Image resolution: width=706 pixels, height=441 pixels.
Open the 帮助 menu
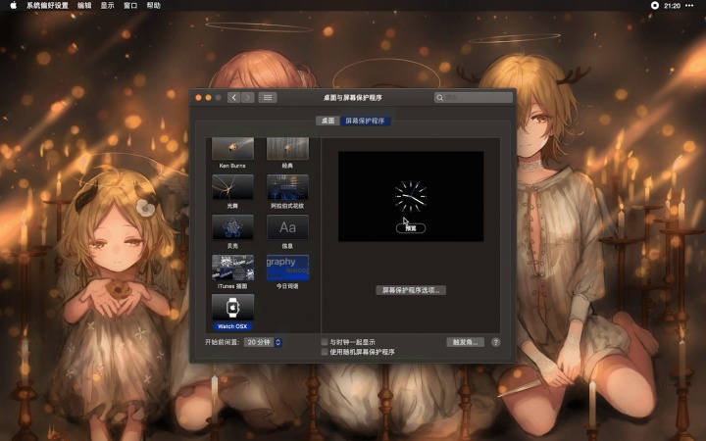(x=154, y=6)
